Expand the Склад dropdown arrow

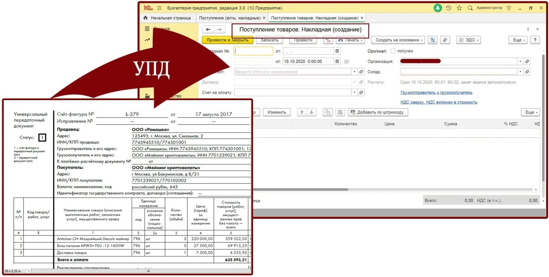pyautogui.click(x=520, y=72)
